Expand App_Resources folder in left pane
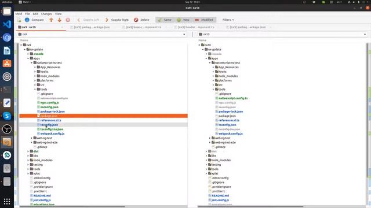Image resolution: width=371 pixels, height=208 pixels. [35, 67]
